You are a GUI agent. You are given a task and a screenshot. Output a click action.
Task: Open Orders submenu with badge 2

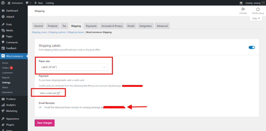tap(5, 68)
